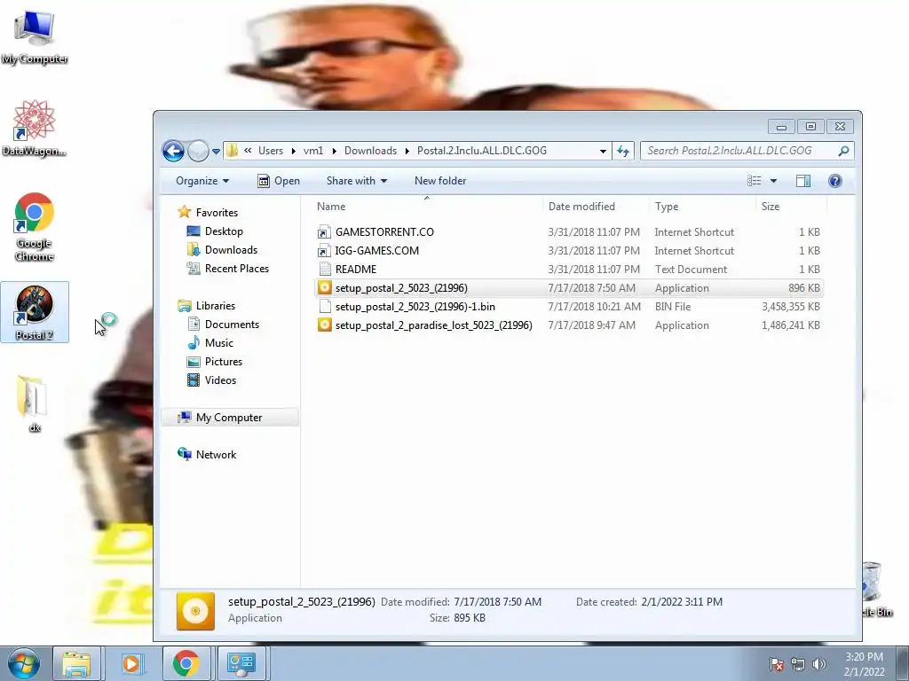
Task: Open the Windows Start menu orb
Action: click(x=24, y=663)
